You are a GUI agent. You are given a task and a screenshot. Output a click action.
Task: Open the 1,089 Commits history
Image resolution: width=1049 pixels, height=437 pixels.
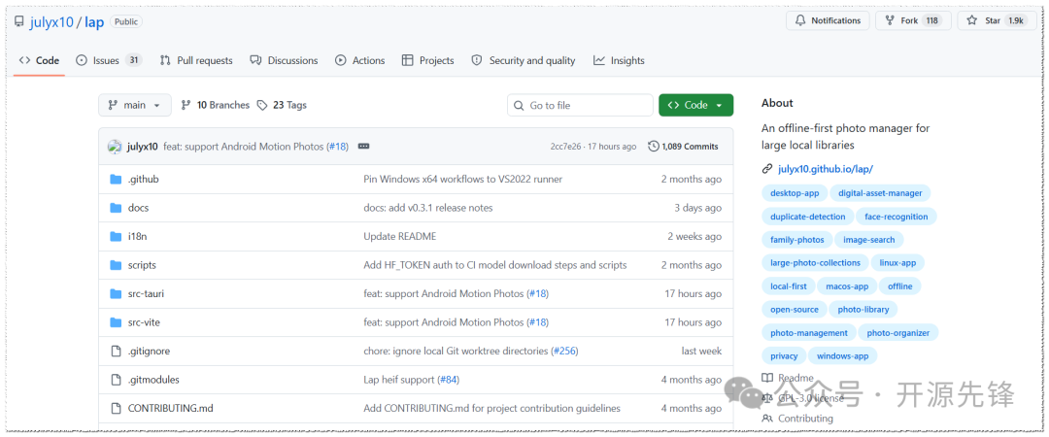click(684, 147)
